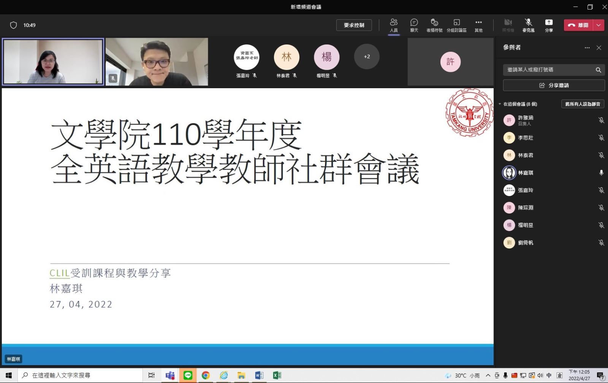Collapse the 在這個會議 (8 個) section
This screenshot has width=608, height=383.
[500, 104]
